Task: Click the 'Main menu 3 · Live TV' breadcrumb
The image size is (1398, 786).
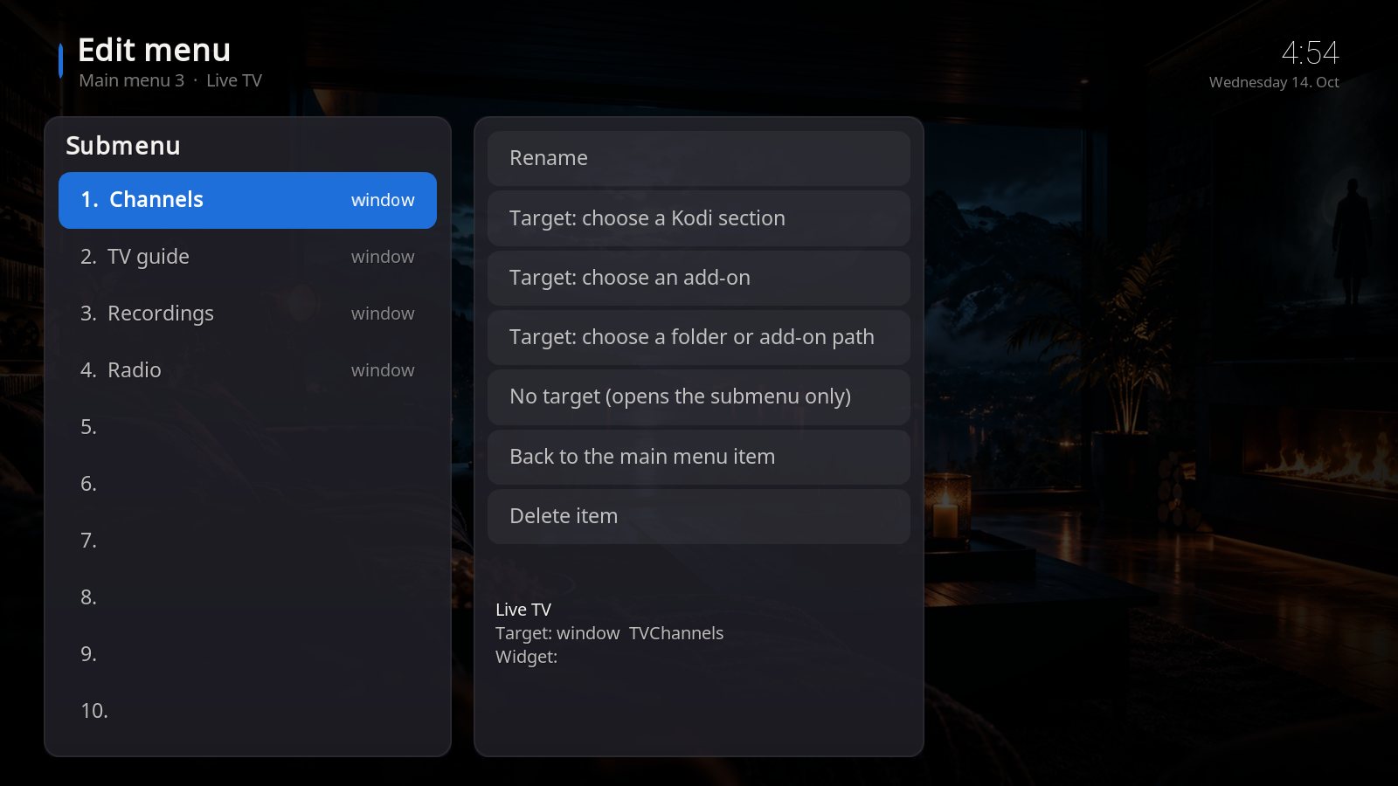Action: [x=170, y=80]
